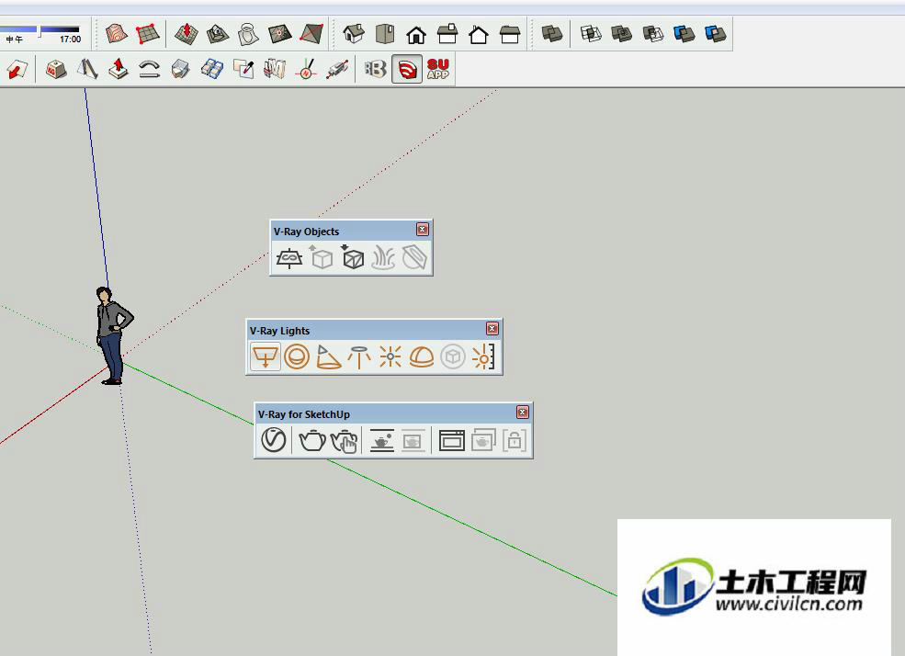905x656 pixels.
Task: Click the V-Ray Mesh Light icon
Action: 452,356
